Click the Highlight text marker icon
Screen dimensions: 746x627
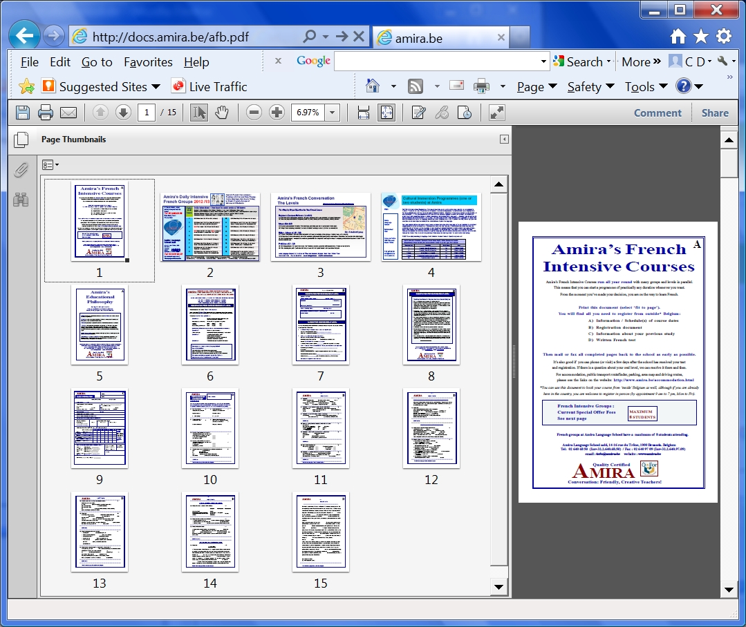click(442, 113)
